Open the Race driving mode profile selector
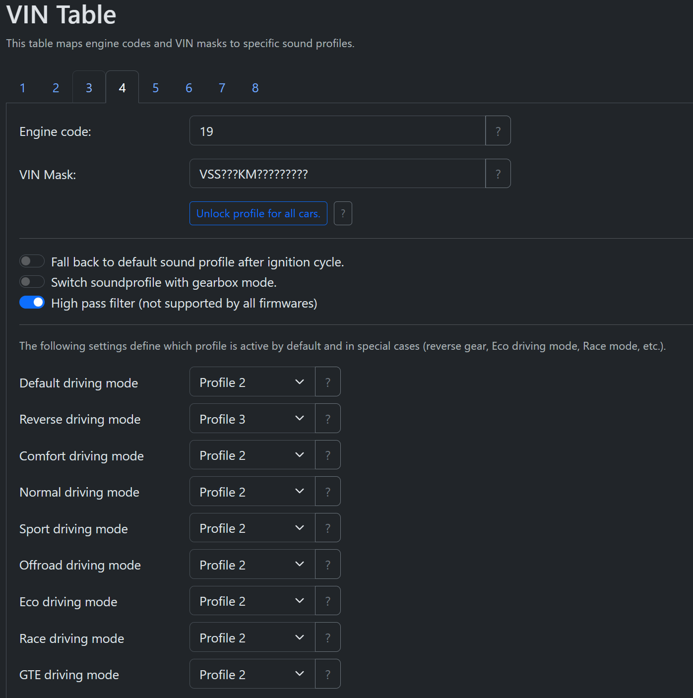Image resolution: width=693 pixels, height=698 pixels. tap(252, 637)
